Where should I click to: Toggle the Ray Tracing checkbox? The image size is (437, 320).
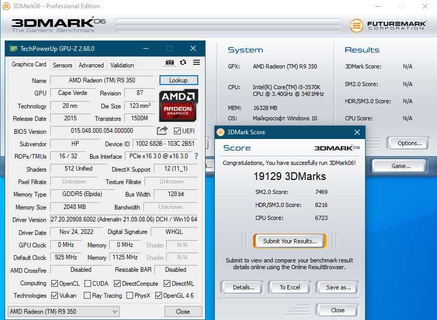[87, 295]
